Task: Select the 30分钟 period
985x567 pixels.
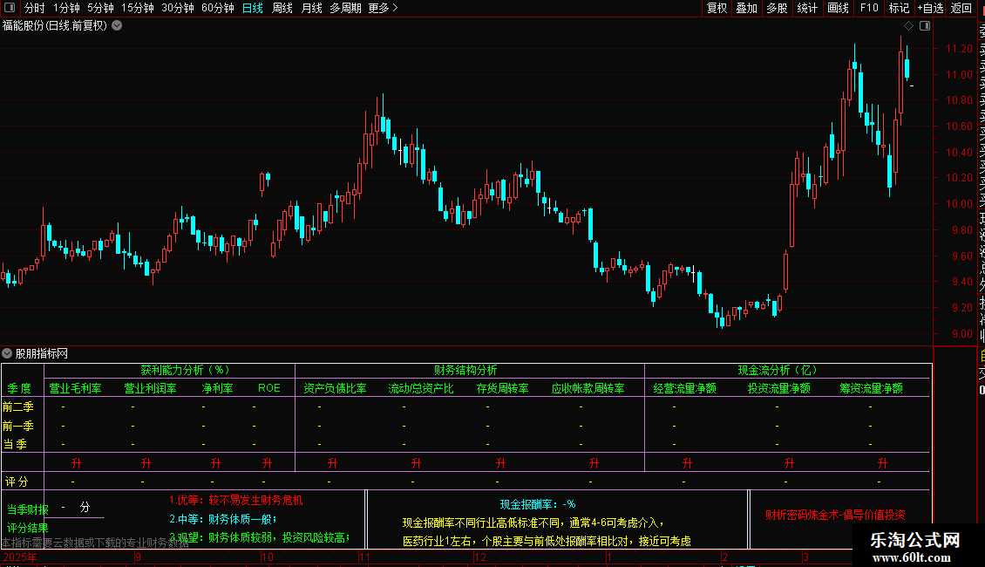Action: [178, 8]
